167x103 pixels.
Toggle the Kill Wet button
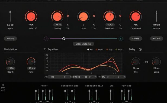point(157,38)
